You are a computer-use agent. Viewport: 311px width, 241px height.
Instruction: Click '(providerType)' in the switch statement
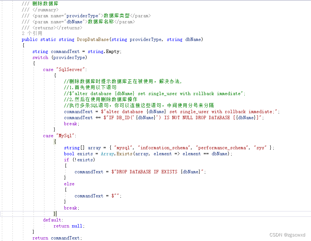pos(69,58)
